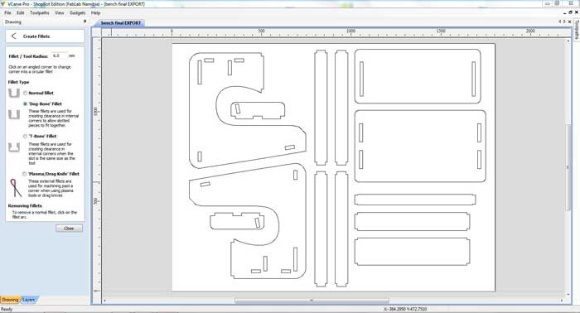Click the Plasma/Drag Knife fillet icon
580x313 pixels.
(x=15, y=188)
